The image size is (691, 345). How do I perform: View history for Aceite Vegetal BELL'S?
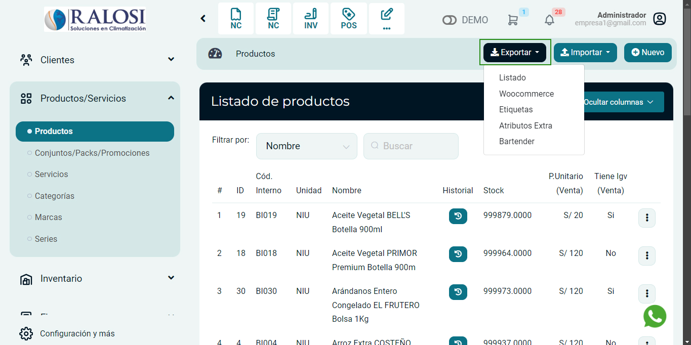click(458, 216)
